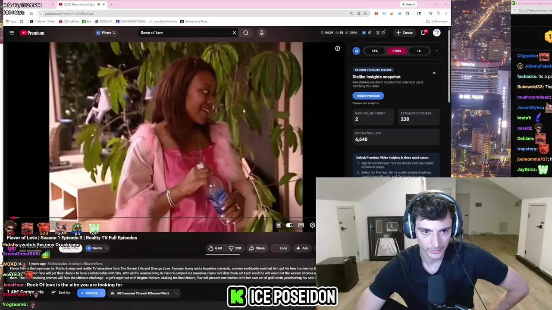Close the Dislike insights snapshot panel
The image size is (552, 310).
pos(434,73)
